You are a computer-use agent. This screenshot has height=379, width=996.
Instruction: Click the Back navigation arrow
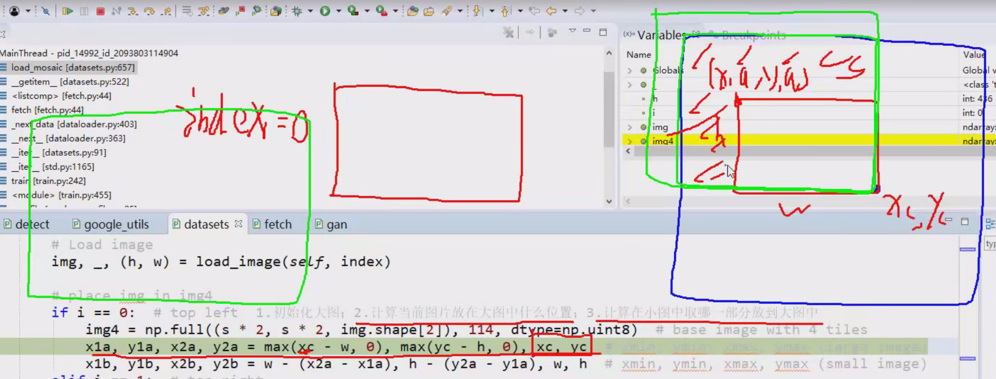[x=551, y=11]
